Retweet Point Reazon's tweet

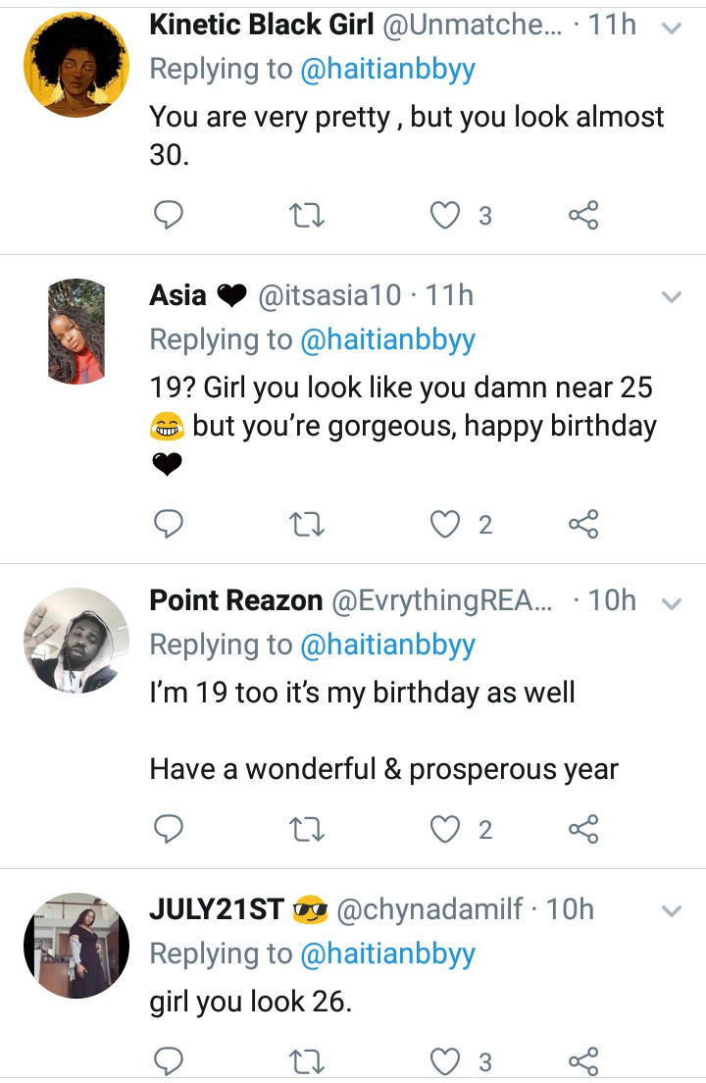(308, 830)
